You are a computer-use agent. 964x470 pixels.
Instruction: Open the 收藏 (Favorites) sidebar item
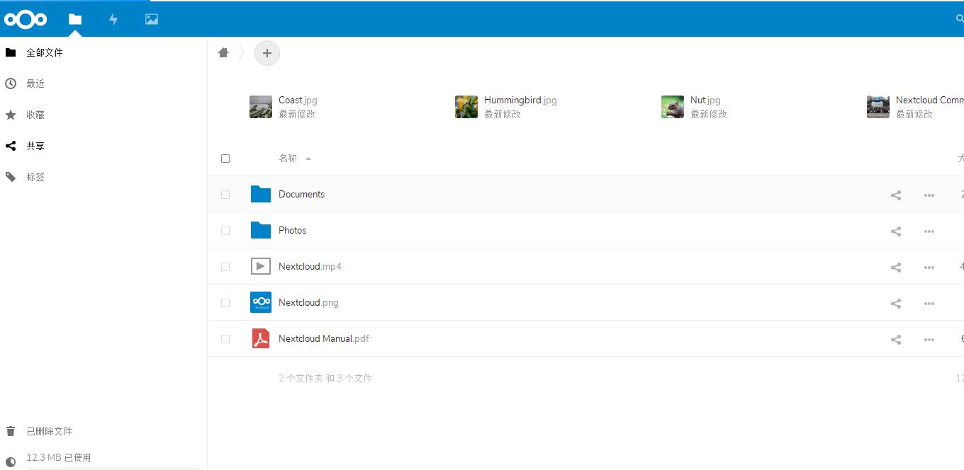pos(37,114)
